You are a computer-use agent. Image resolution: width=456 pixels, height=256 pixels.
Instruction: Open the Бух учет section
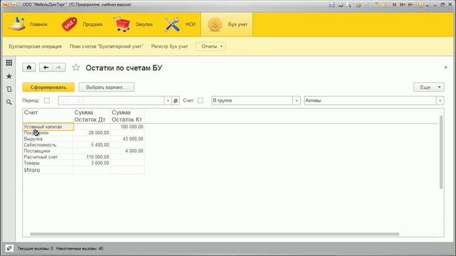[x=227, y=24]
